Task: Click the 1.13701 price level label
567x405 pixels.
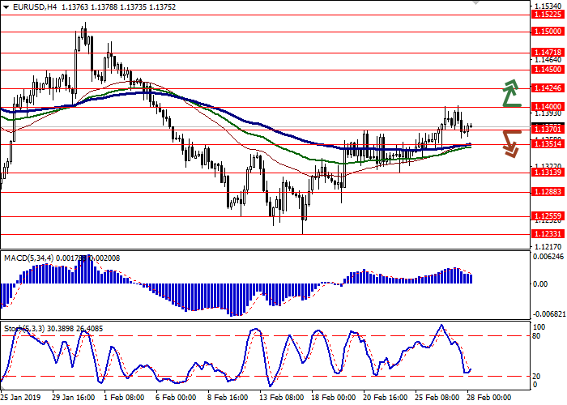Action: [548, 129]
